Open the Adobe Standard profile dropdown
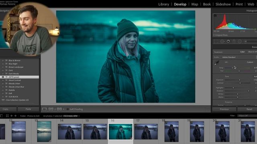 point(229,57)
